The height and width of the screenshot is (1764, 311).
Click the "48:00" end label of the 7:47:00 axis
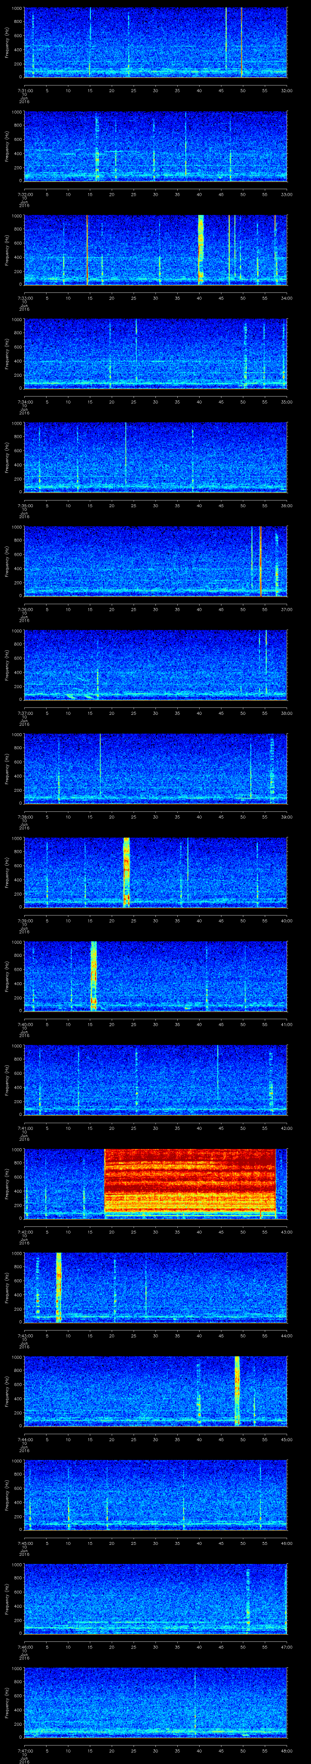[x=286, y=1750]
